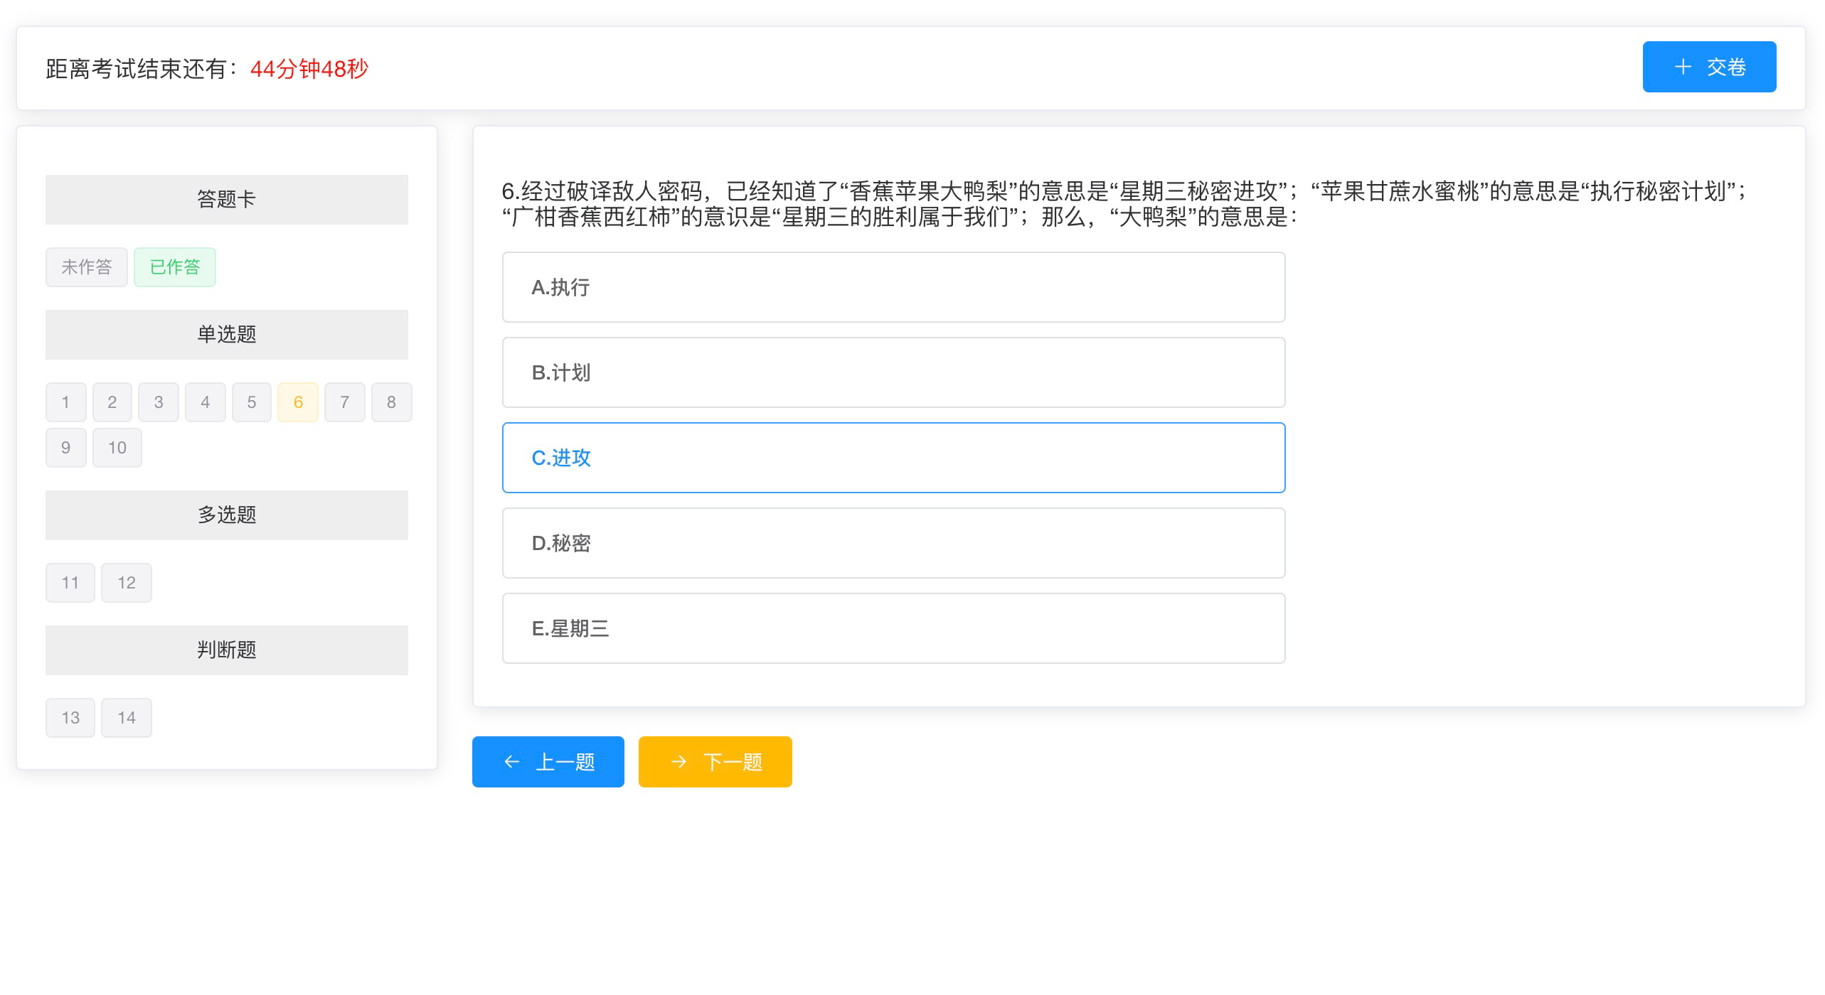Image resolution: width=1825 pixels, height=995 pixels.
Task: Click the right arrow icon on 下一题
Action: [679, 761]
